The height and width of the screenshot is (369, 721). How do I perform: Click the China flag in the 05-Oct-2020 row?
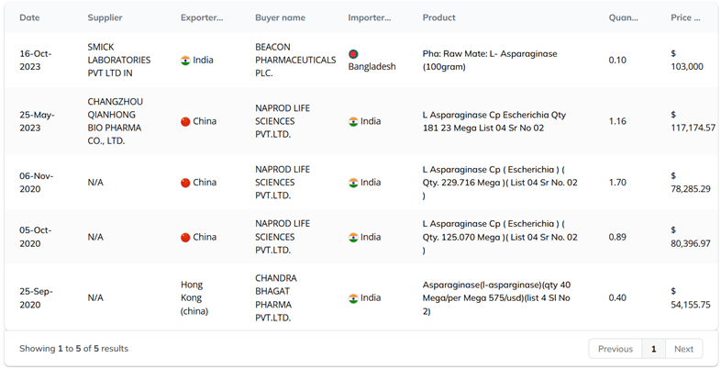pyautogui.click(x=185, y=238)
